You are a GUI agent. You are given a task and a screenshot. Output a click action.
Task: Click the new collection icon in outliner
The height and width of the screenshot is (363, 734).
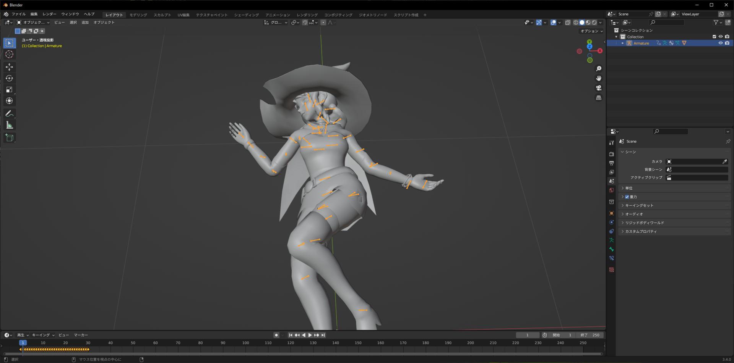click(728, 23)
